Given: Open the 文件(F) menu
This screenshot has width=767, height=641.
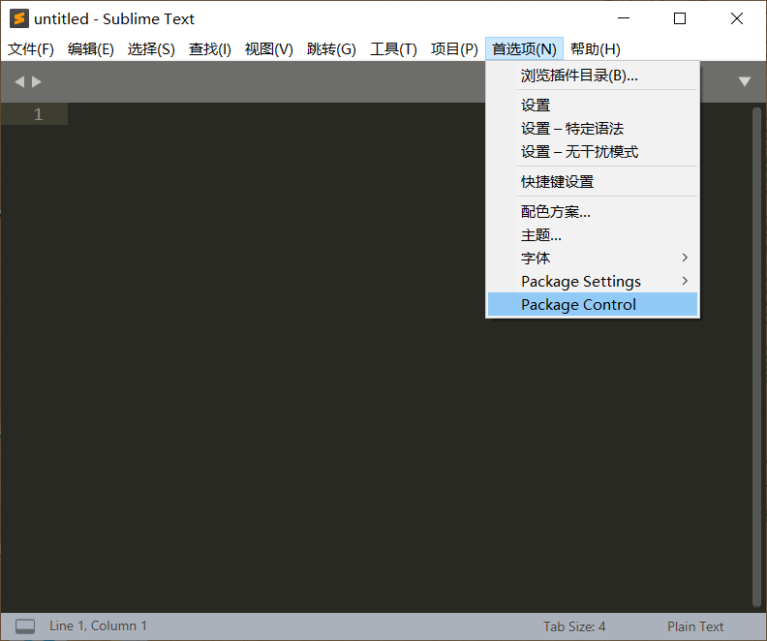Looking at the screenshot, I should tap(31, 49).
